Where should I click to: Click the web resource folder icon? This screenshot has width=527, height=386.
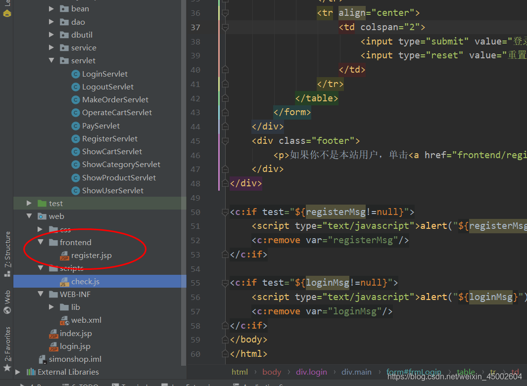point(42,216)
